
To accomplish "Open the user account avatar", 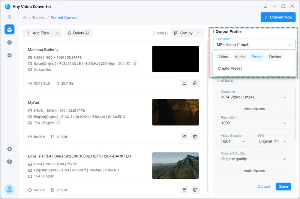I will pos(9,189).
